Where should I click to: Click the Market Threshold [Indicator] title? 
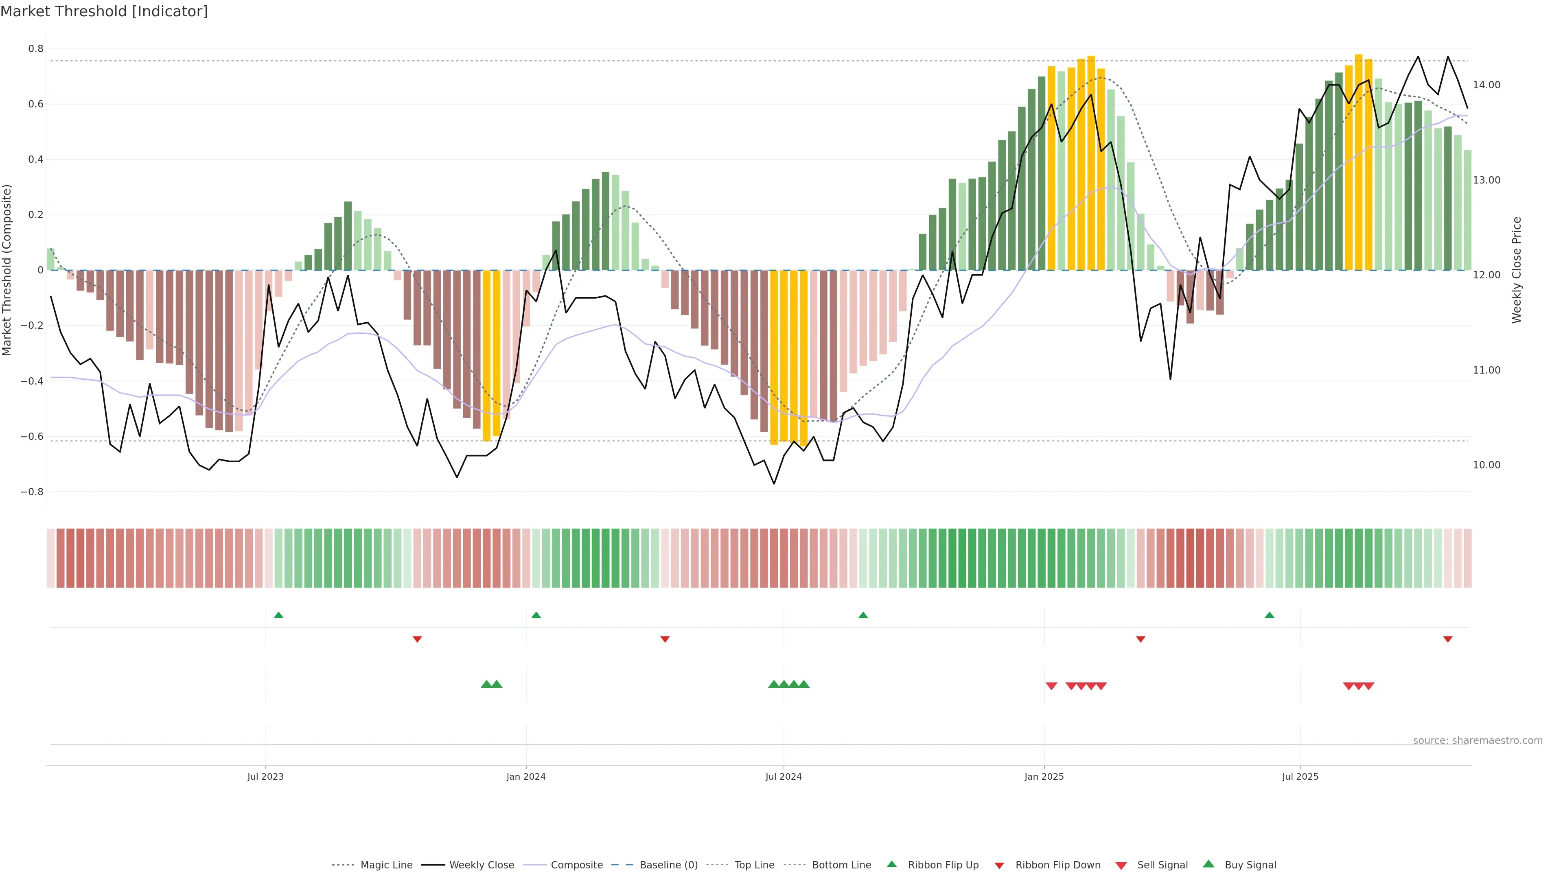104,11
